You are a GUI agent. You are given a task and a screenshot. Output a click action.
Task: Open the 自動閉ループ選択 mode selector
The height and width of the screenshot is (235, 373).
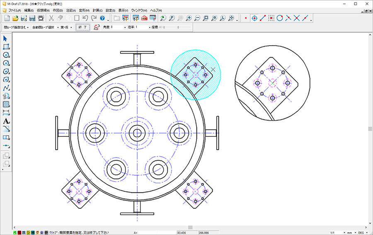(x=45, y=28)
